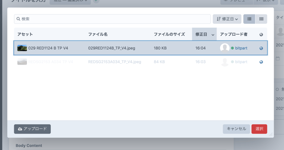
Task: Toggle sort direction arrow on 修正日 column
Action: point(213,35)
